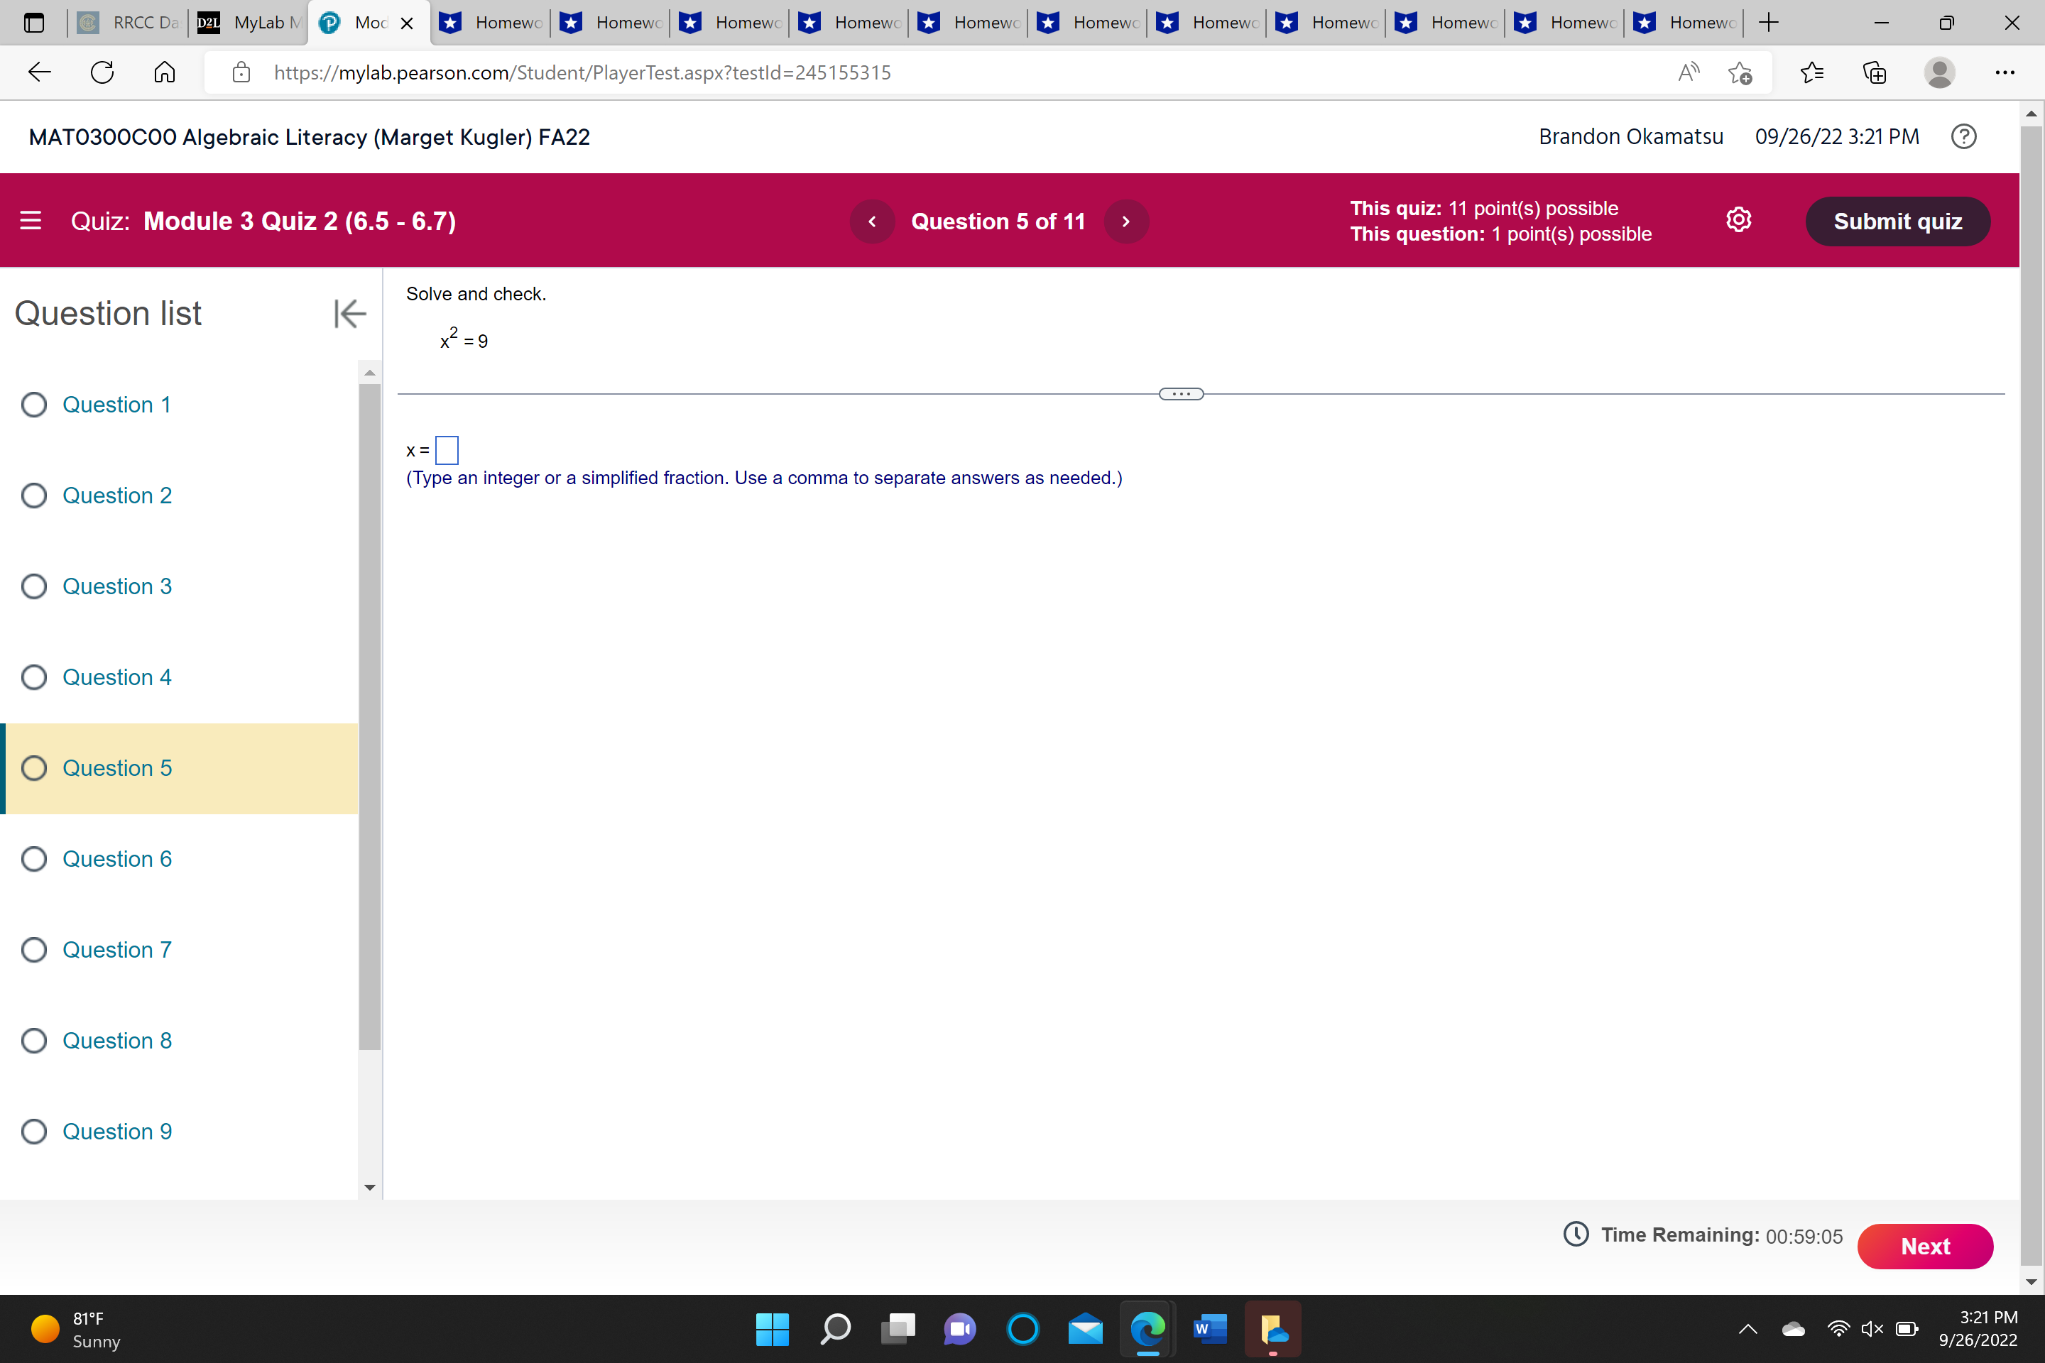
Task: Go to next question arrow
Action: pyautogui.click(x=1126, y=221)
